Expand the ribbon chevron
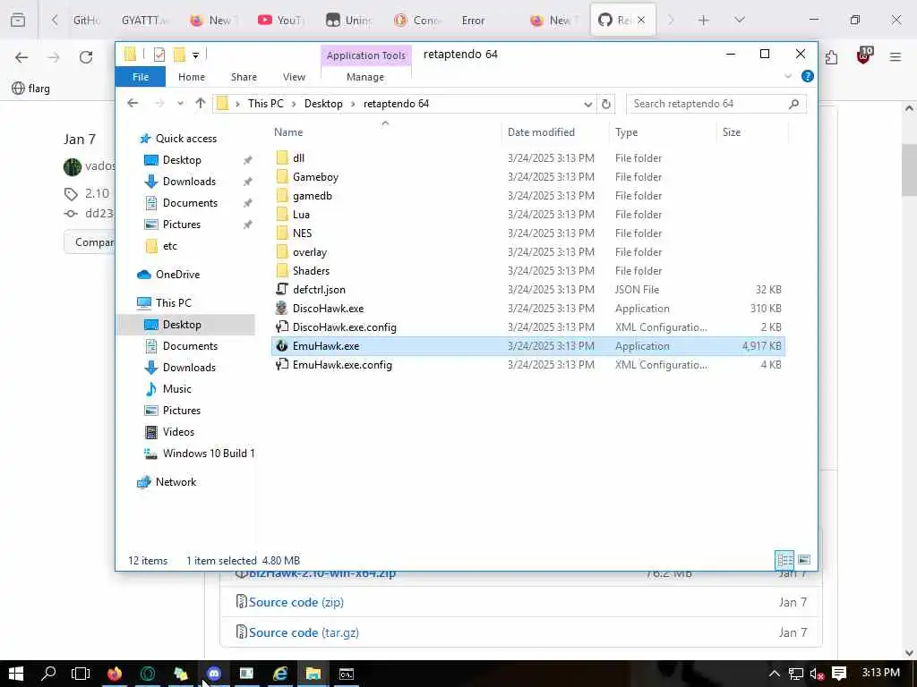This screenshot has height=687, width=917. pyautogui.click(x=788, y=77)
